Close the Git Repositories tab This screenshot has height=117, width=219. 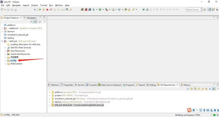point(177,85)
